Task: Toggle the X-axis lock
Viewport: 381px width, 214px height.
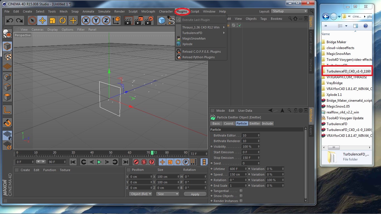Action: click(x=86, y=20)
